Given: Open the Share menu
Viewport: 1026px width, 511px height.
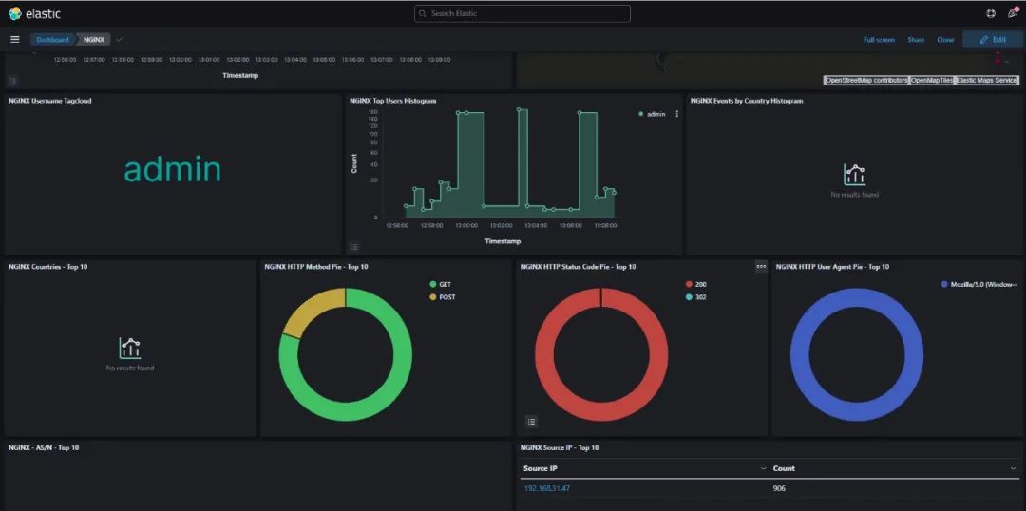Looking at the screenshot, I should (916, 40).
